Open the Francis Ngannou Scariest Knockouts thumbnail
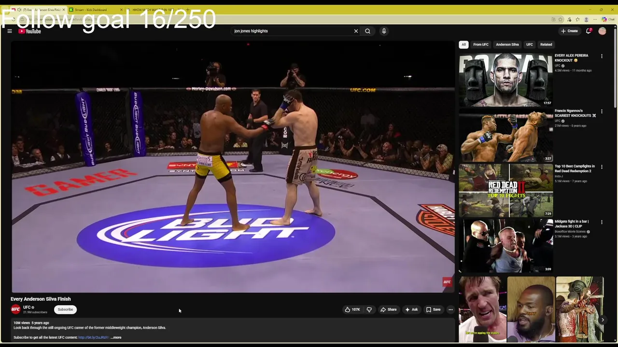The height and width of the screenshot is (347, 618). tap(506, 135)
